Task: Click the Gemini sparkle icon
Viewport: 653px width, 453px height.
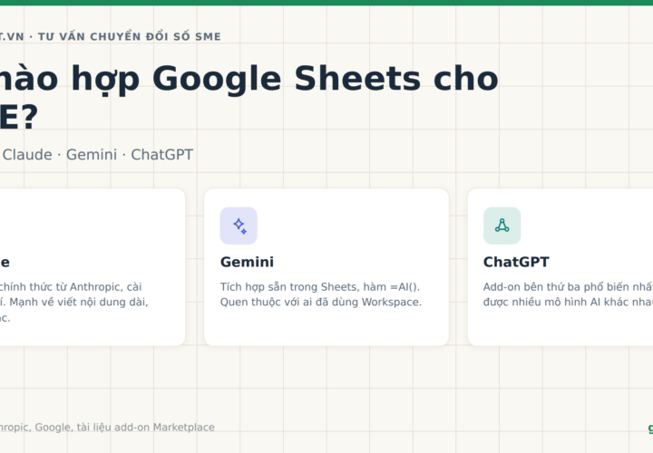Action: tap(239, 226)
